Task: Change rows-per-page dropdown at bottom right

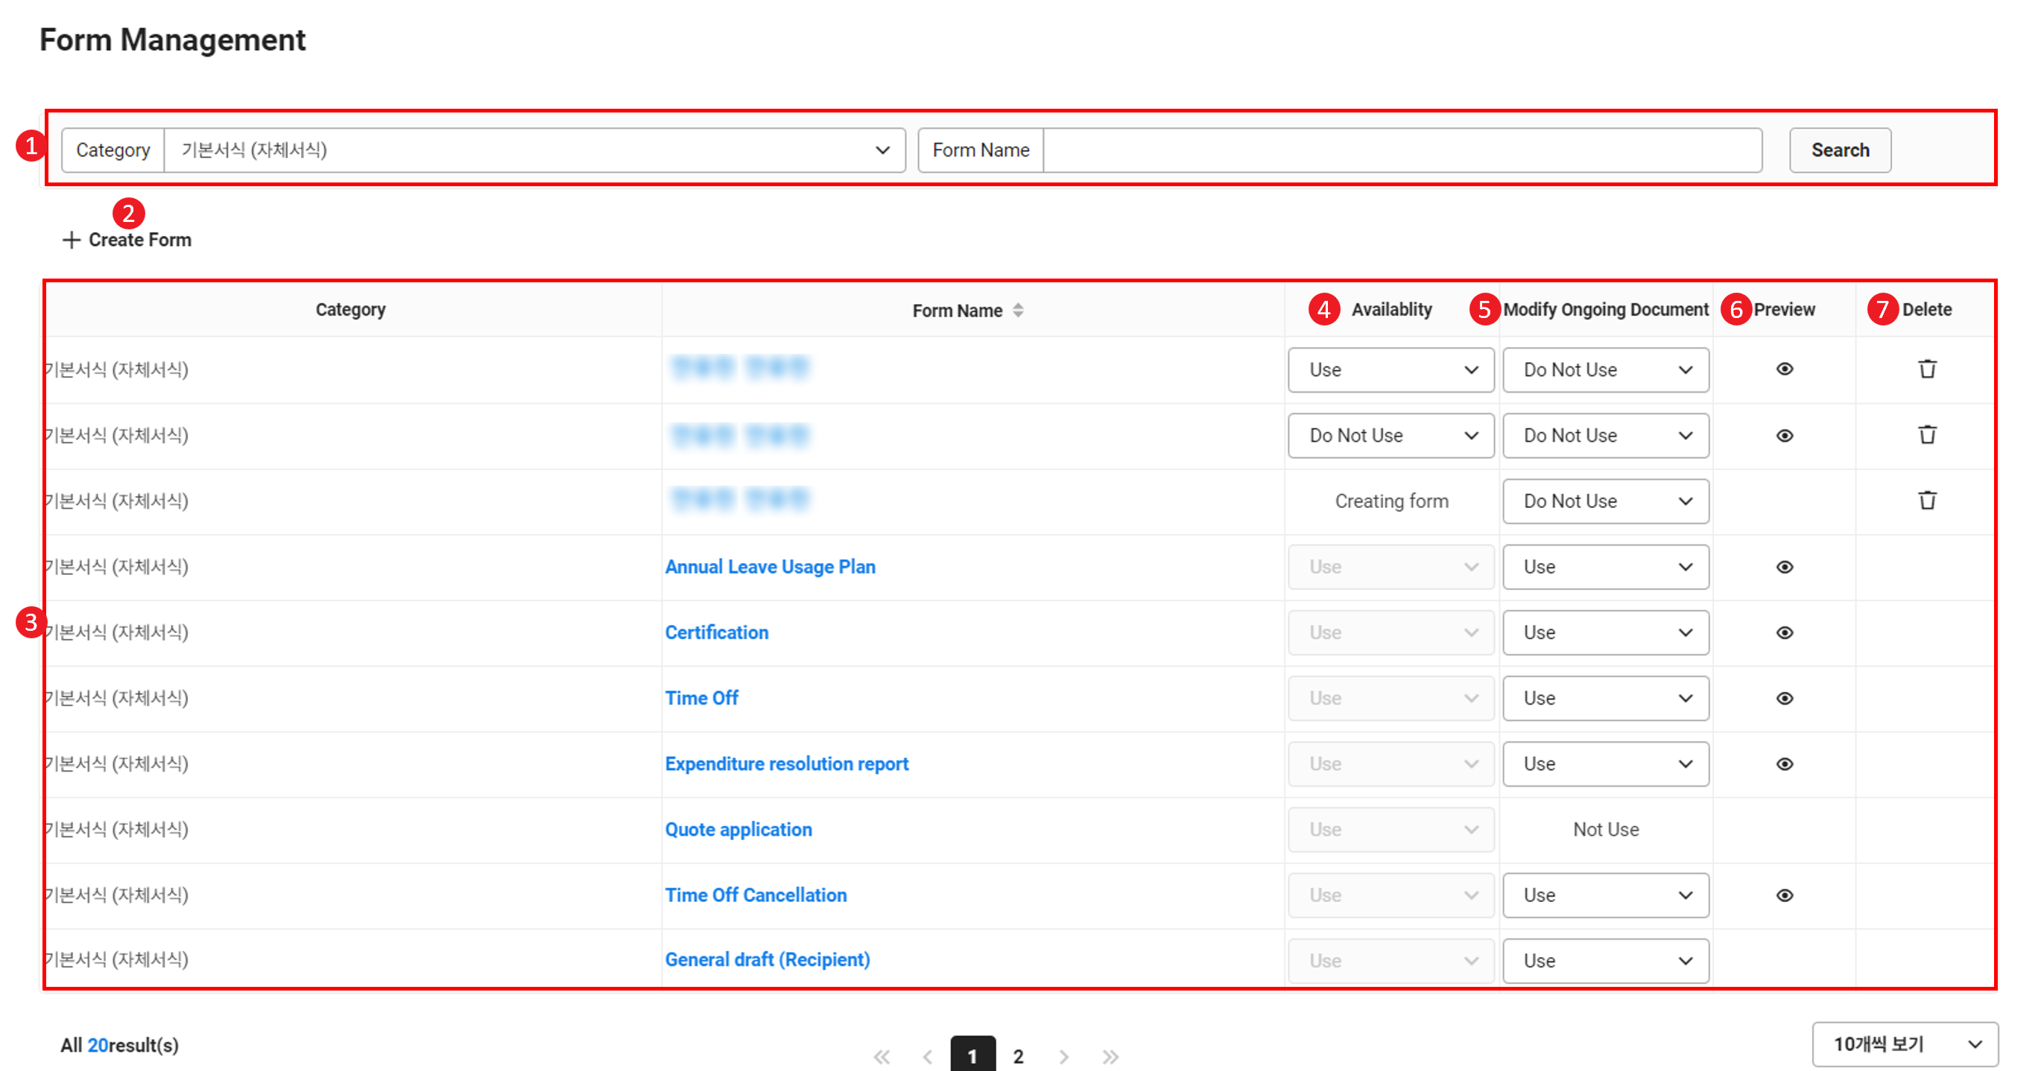Action: coord(1904,1044)
